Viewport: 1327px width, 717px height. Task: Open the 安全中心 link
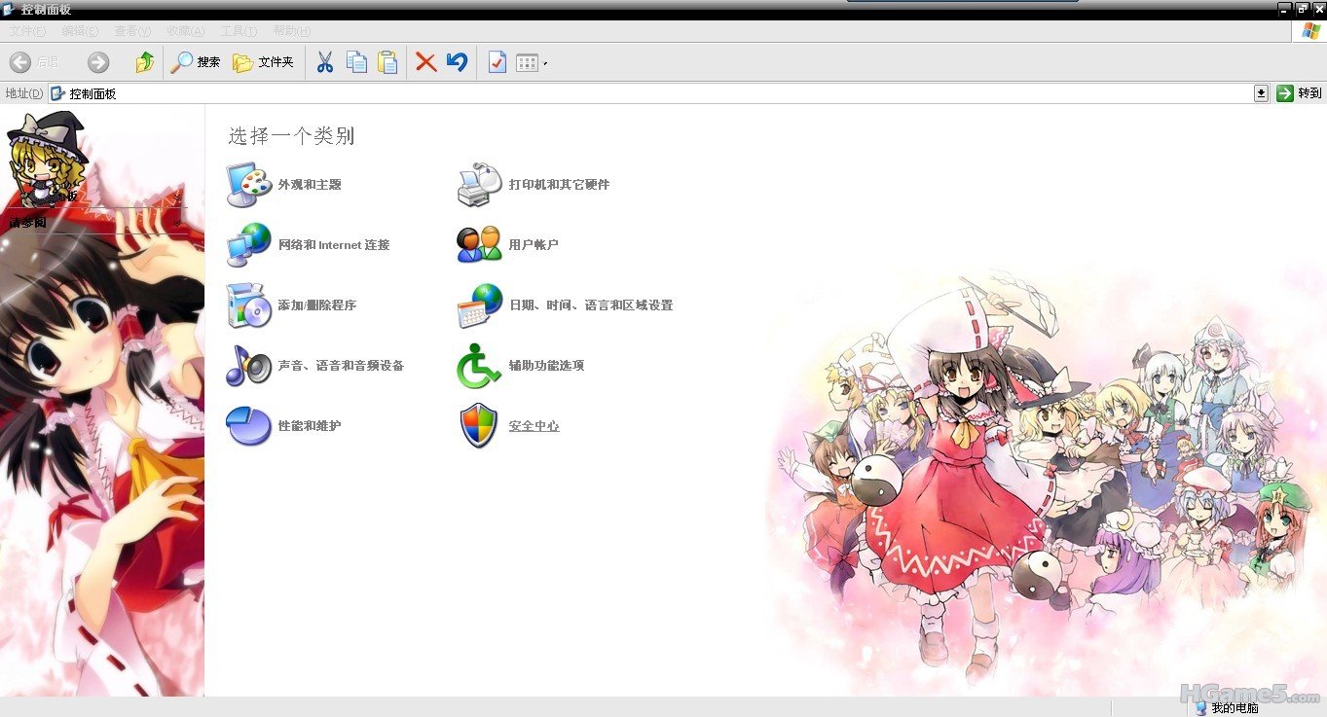click(534, 426)
